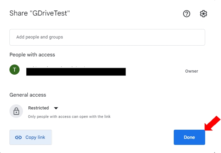Screen dimensions: 221x153
Task: Click the lock icon beside Restricted
Action: tap(16, 111)
